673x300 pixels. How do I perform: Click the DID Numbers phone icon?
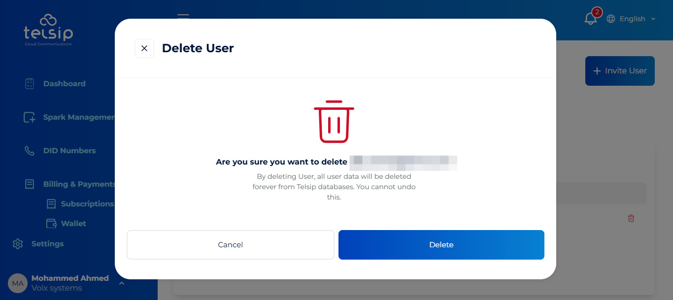pyautogui.click(x=30, y=151)
